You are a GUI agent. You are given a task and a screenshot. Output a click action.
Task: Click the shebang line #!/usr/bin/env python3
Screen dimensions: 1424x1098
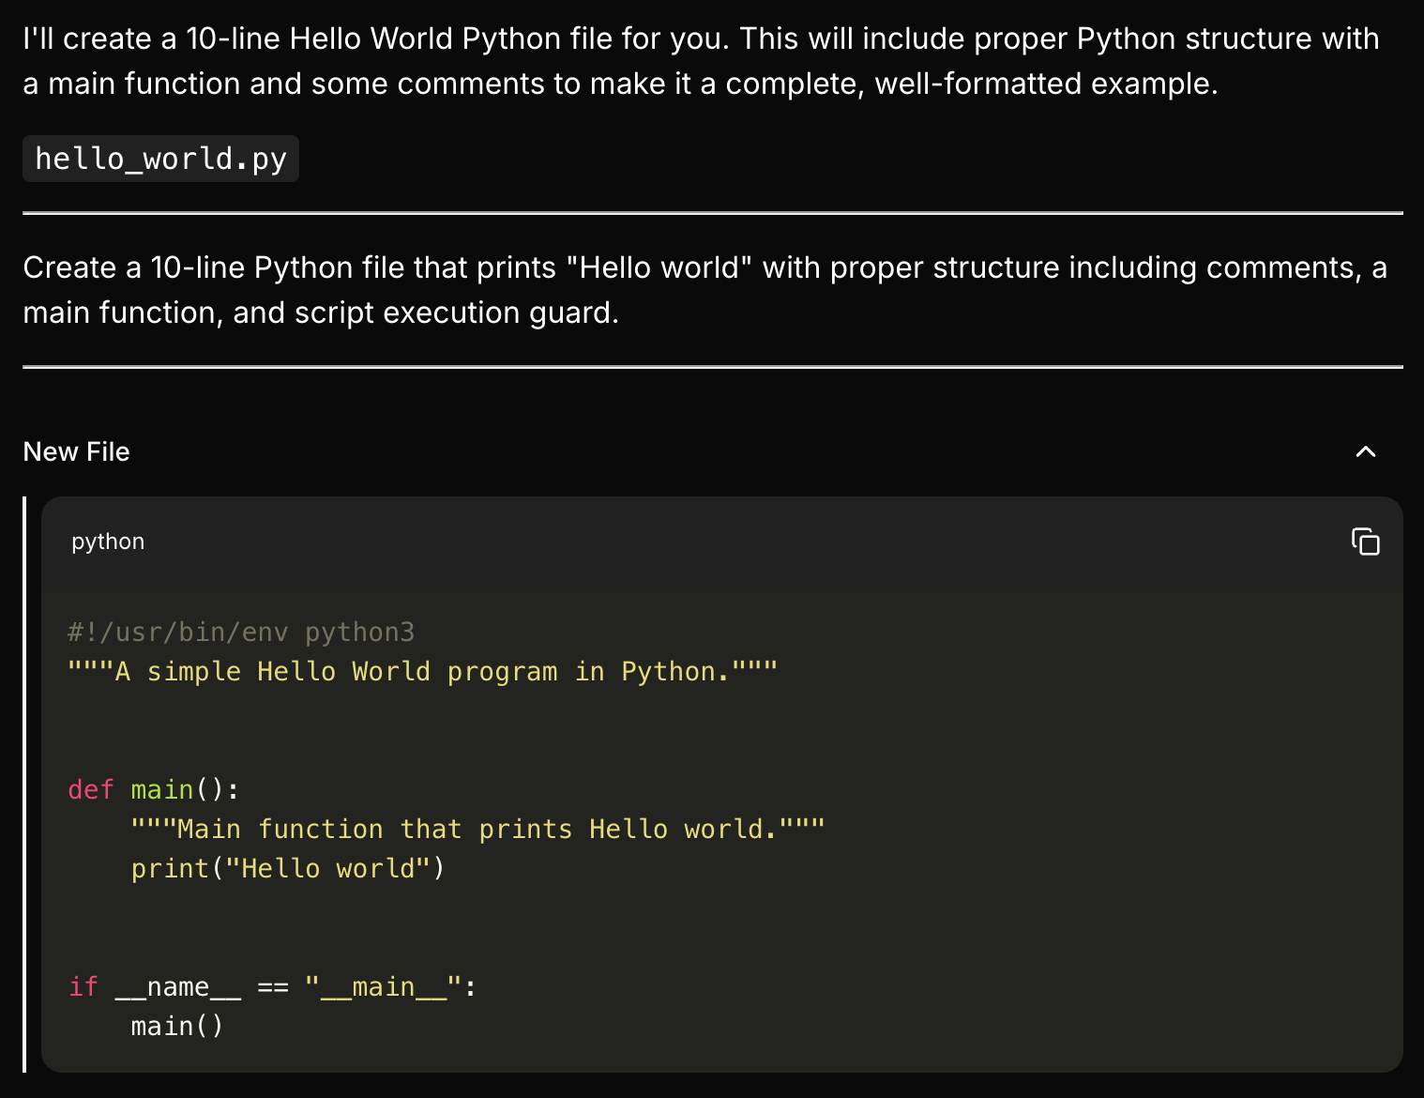click(242, 632)
